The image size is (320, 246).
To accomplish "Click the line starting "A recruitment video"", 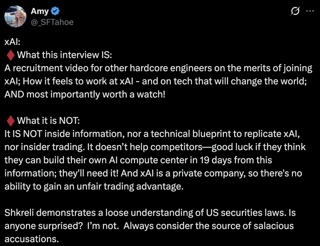I will [158, 68].
